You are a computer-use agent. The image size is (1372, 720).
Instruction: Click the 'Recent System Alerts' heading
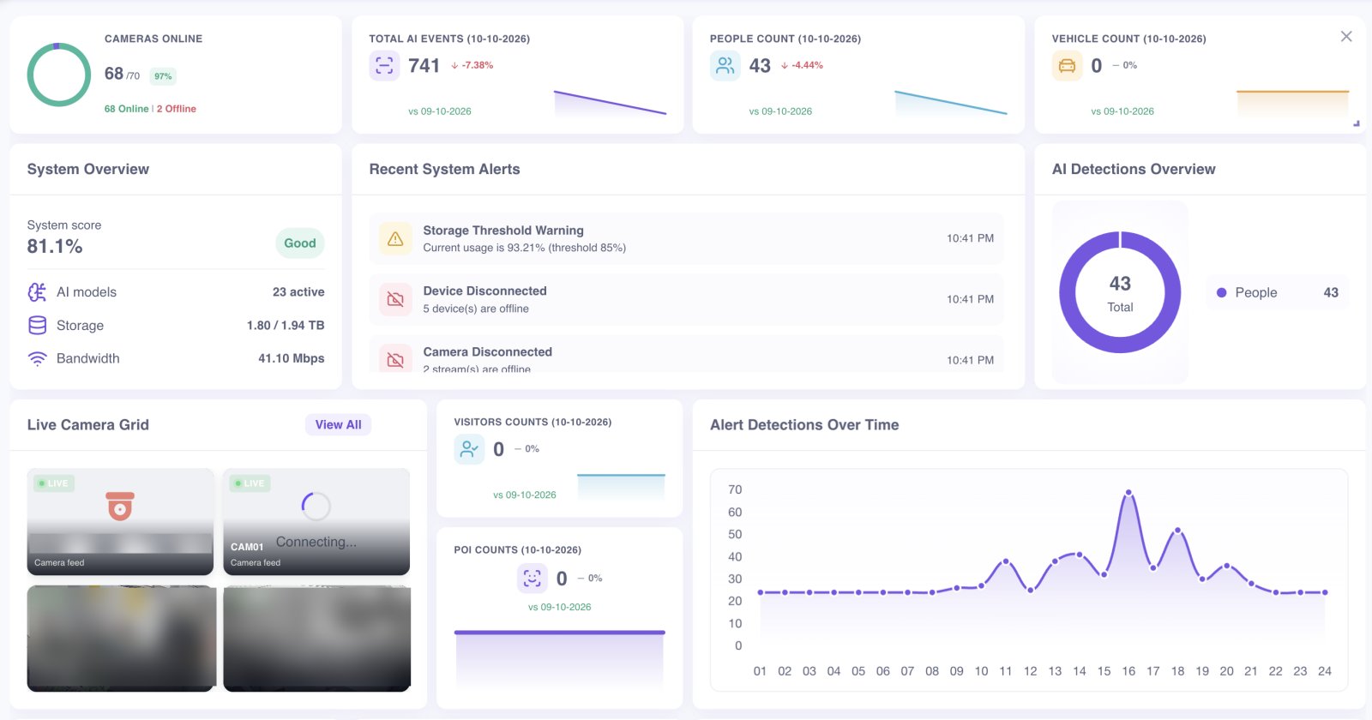[444, 170]
